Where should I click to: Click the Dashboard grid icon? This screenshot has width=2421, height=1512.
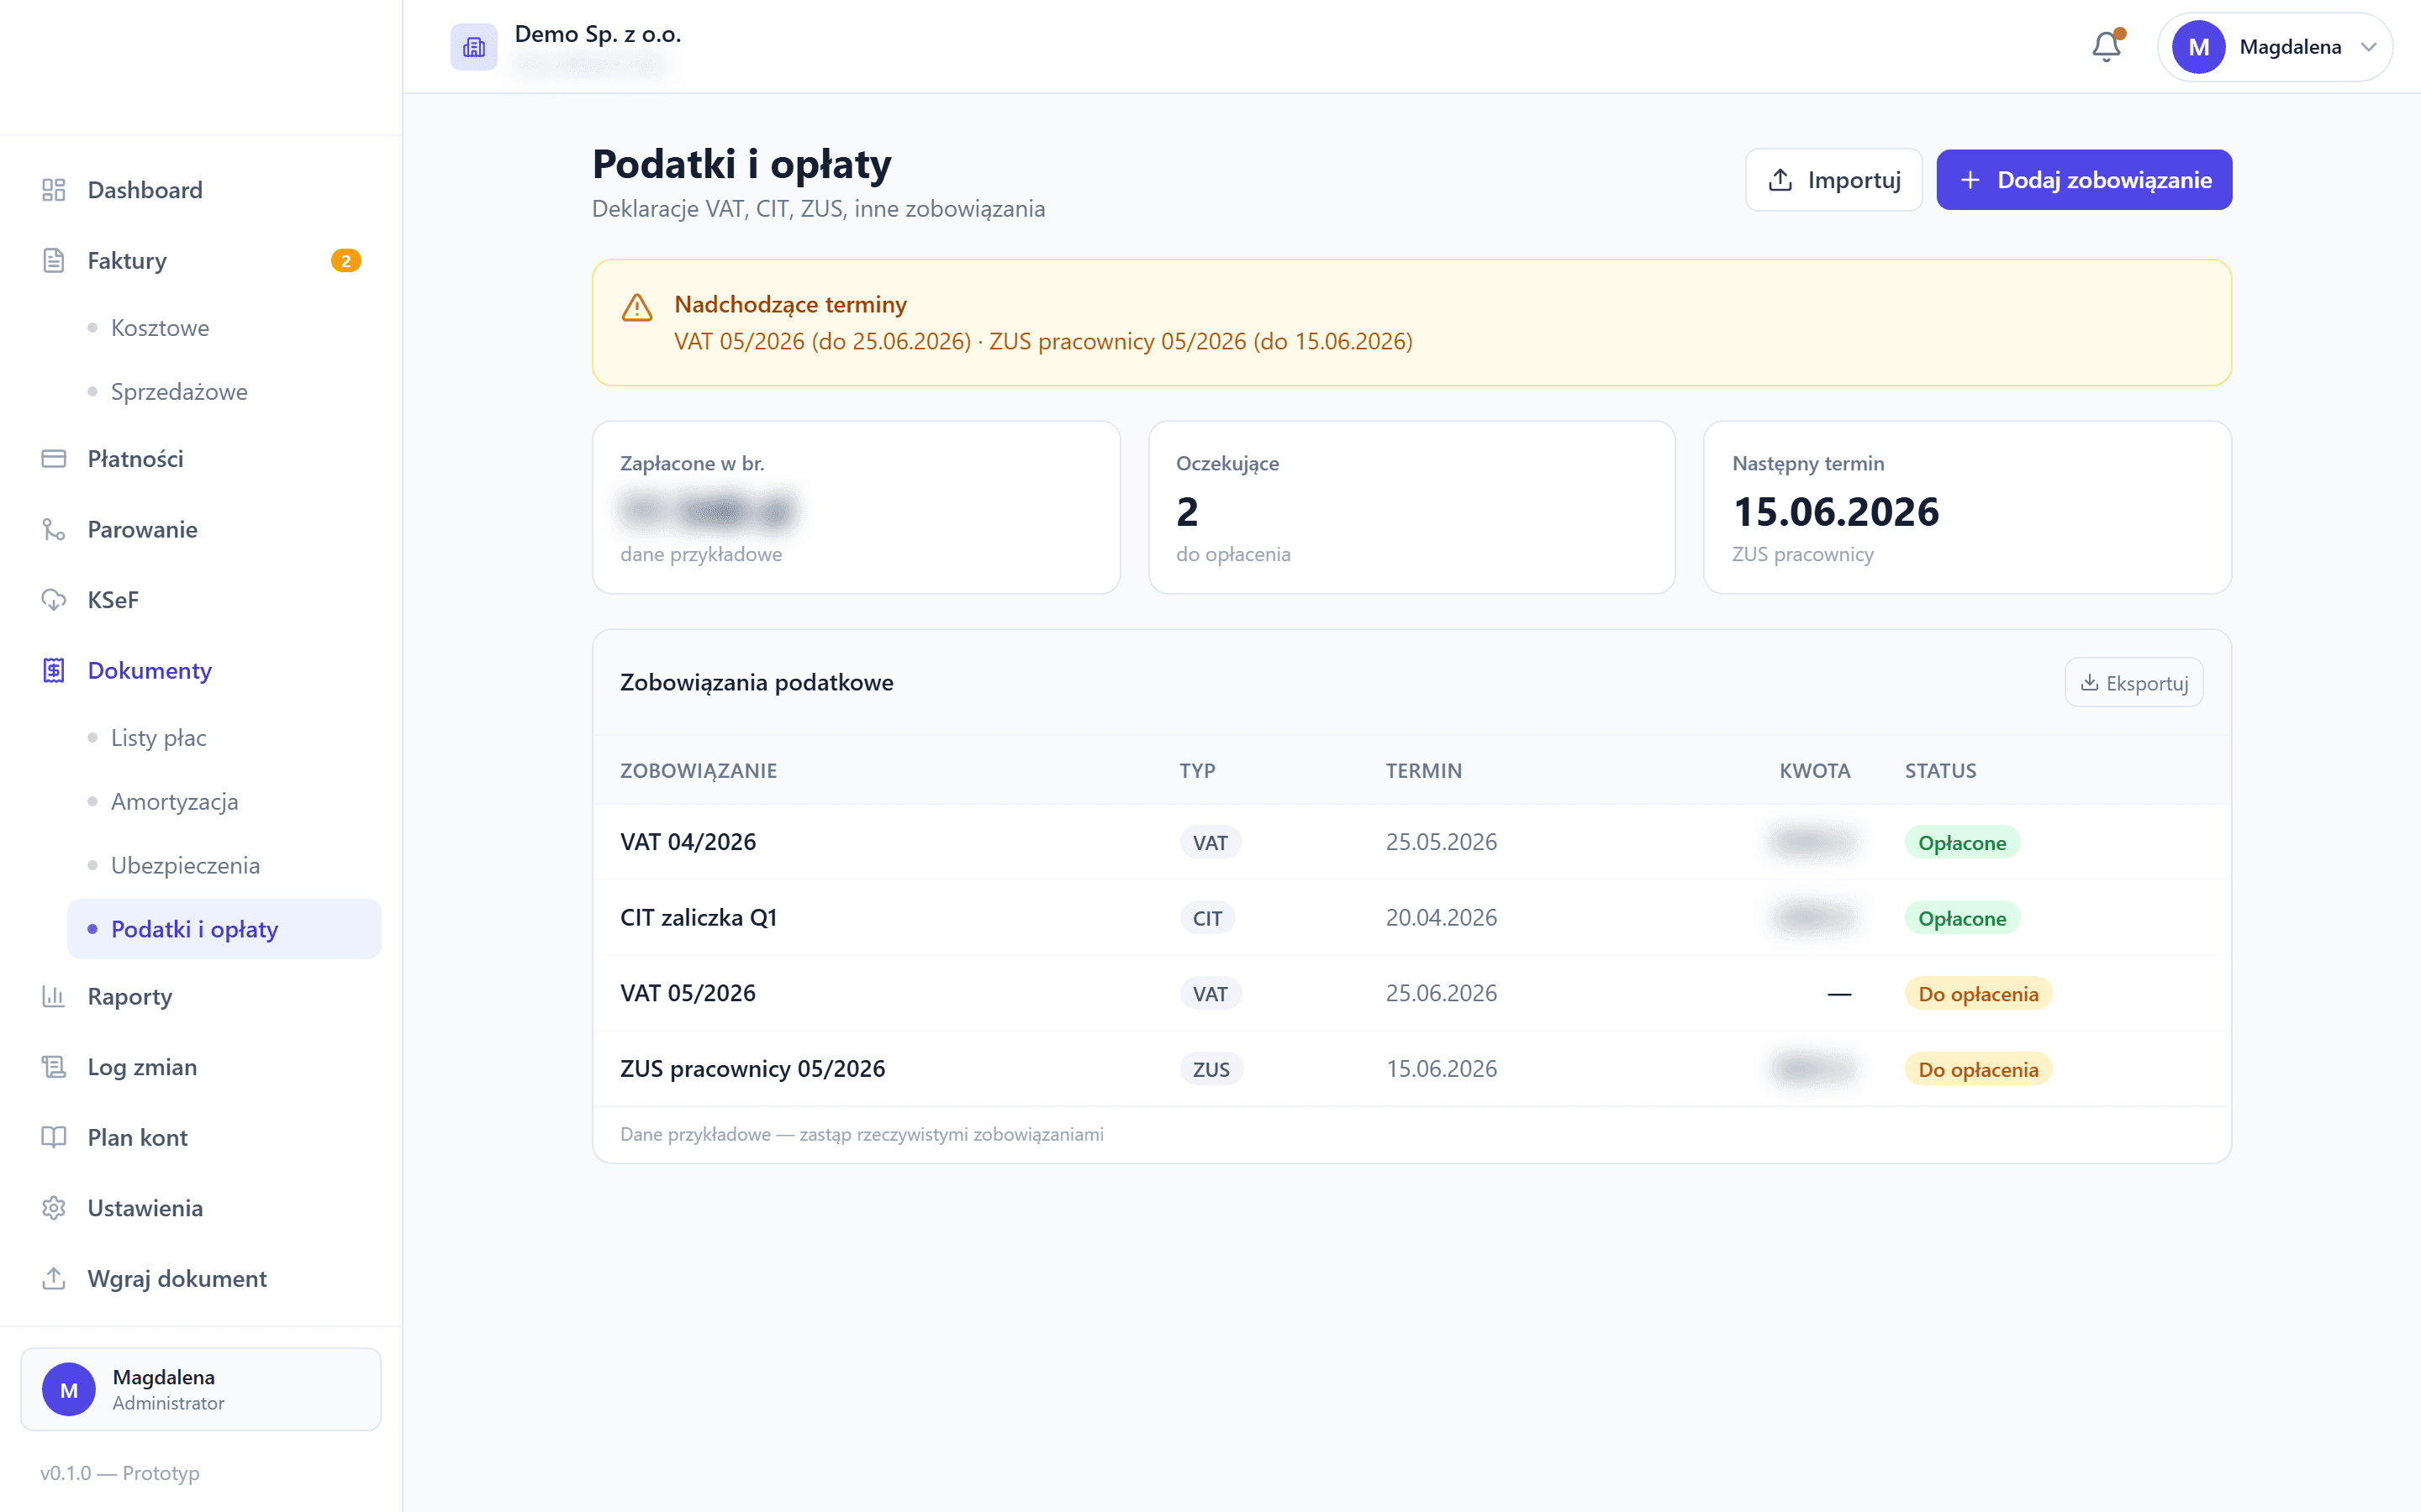[54, 190]
